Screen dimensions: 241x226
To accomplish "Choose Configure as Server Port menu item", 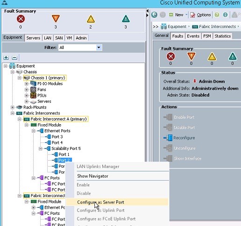I will tap(117, 202).
